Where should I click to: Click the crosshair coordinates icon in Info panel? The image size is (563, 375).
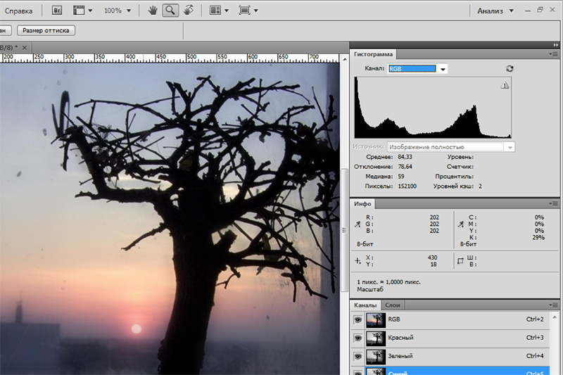[x=358, y=260]
